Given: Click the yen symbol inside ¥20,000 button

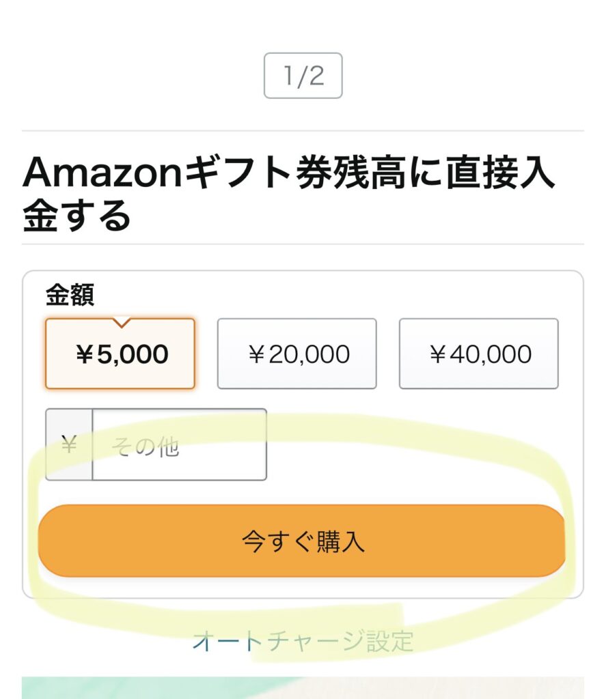Looking at the screenshot, I should [257, 354].
